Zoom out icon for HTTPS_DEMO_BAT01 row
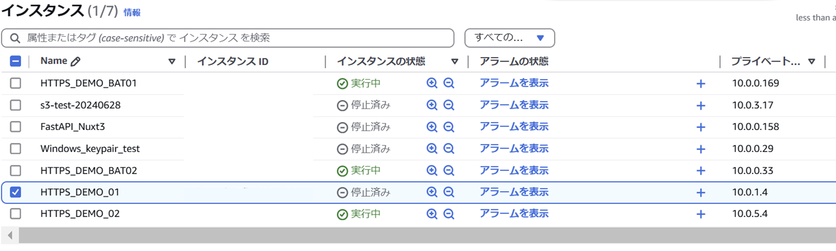This screenshot has width=836, height=251. tap(449, 83)
